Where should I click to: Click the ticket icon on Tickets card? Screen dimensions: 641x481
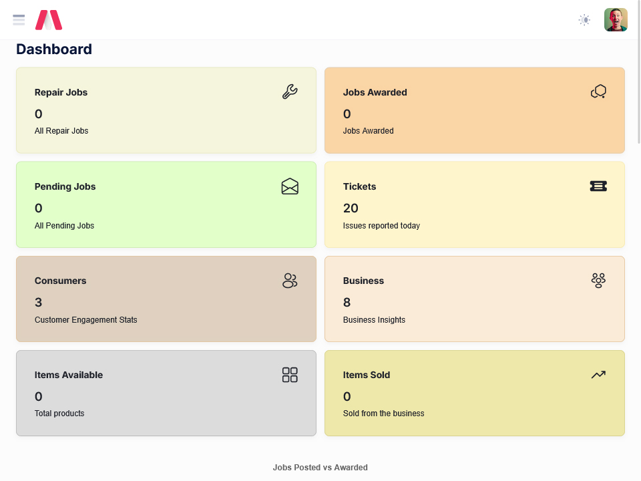pos(598,186)
